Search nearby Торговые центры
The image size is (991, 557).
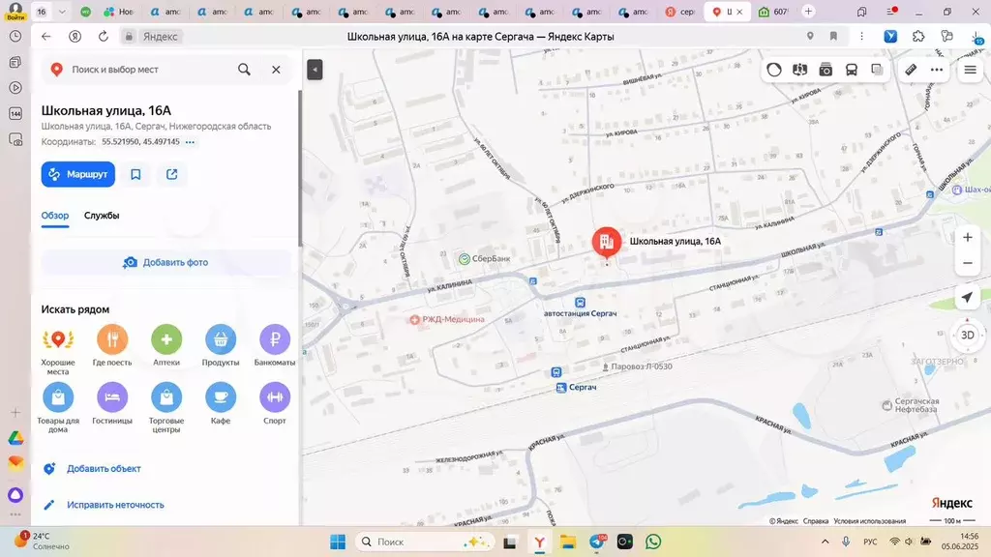[x=166, y=407]
